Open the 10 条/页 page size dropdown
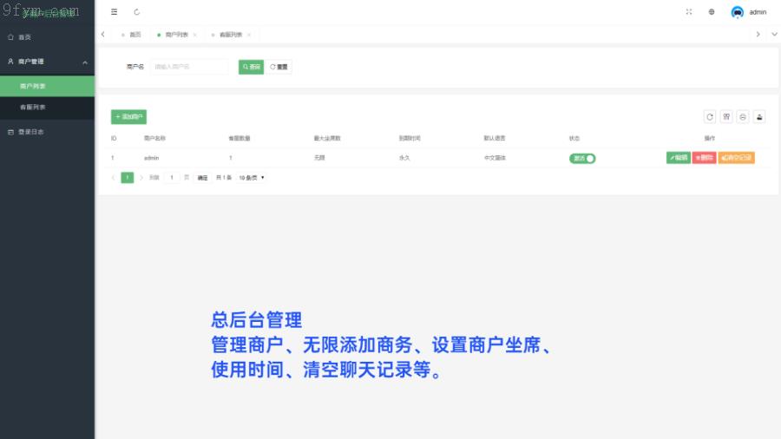The height and width of the screenshot is (439, 781). pos(252,178)
